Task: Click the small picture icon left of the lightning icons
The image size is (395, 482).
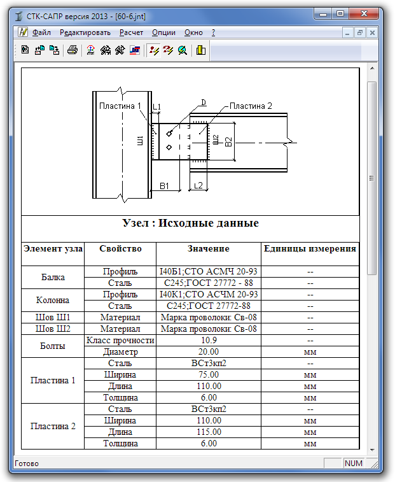Action: (x=135, y=50)
